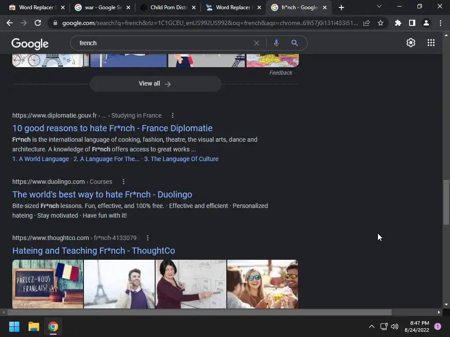Share this page icon in address bar
The width and height of the screenshot is (450, 337).
(367, 23)
